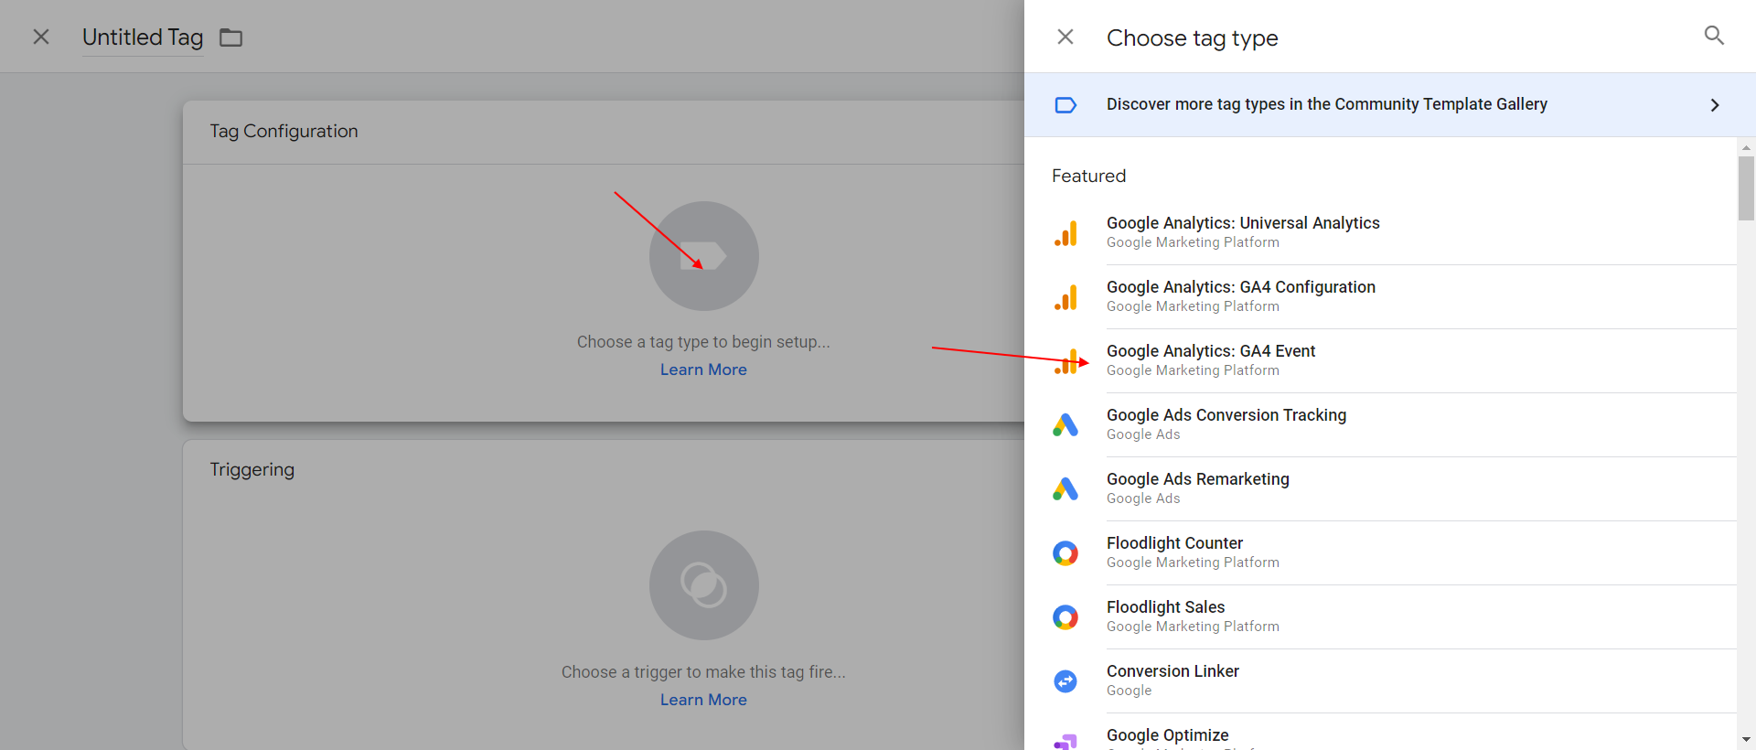This screenshot has height=750, width=1756.
Task: Click the Floodlight Counter icon
Action: tap(1065, 553)
